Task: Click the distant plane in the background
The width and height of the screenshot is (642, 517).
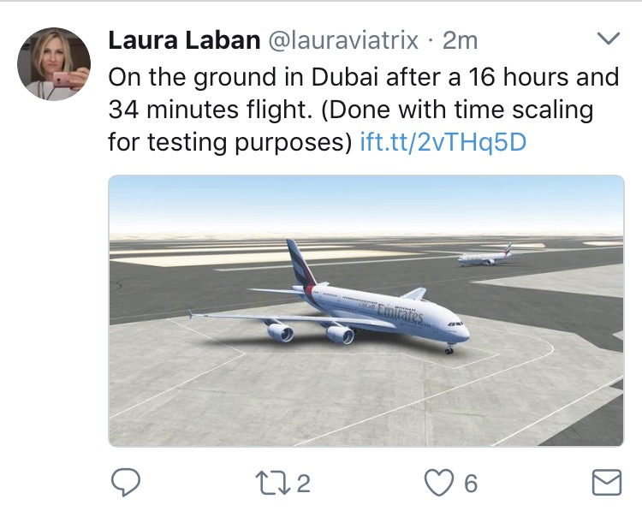Action: [x=484, y=256]
